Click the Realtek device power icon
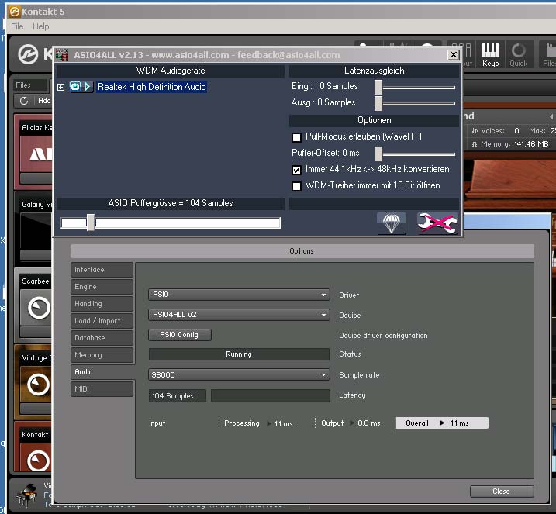This screenshot has height=514, width=556. pos(75,87)
